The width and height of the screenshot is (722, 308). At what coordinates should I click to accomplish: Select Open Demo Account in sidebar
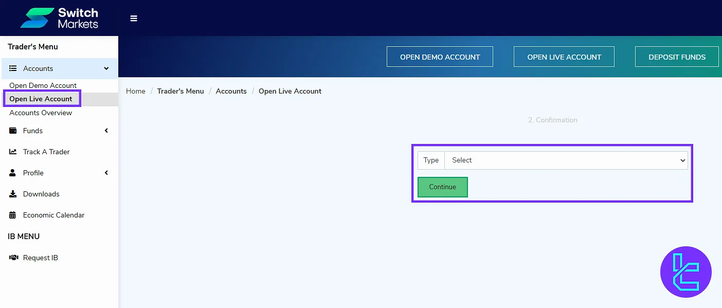pyautogui.click(x=43, y=85)
